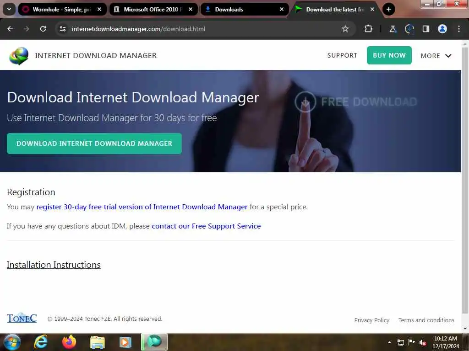Image resolution: width=469 pixels, height=351 pixels.
Task: Reload the current page
Action: (43, 29)
